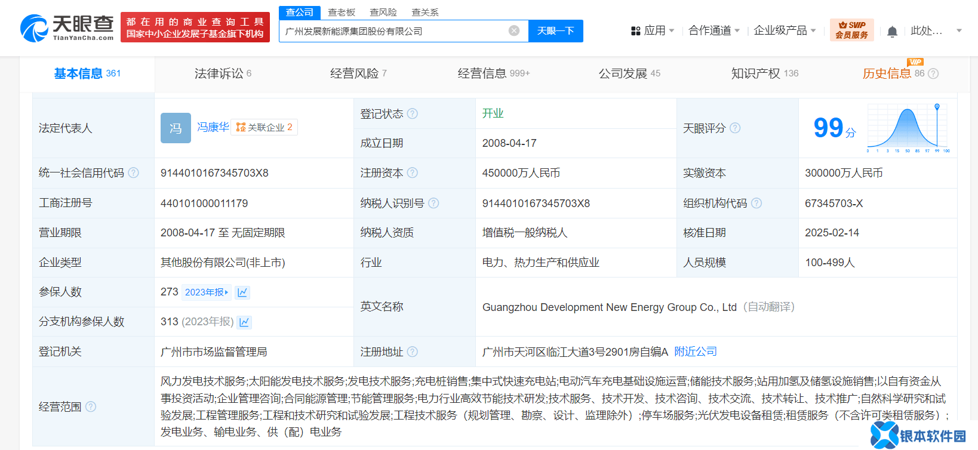Click help icon beside 天眼评分

pos(735,128)
